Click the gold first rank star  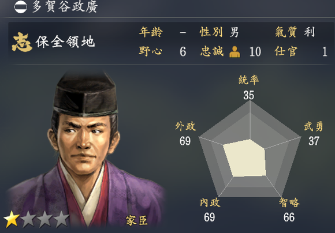(x=12, y=219)
